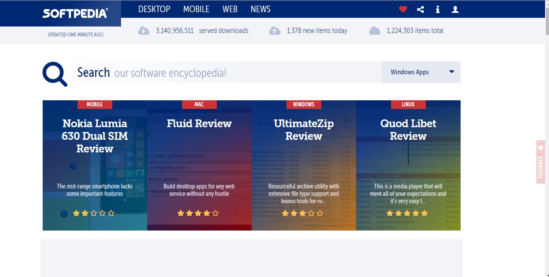Viewport: 549px width, 277px height.
Task: Click '1,224,303 items total' text
Action: (x=415, y=31)
